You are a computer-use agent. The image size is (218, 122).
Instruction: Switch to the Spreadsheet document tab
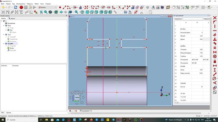[x=86, y=111]
